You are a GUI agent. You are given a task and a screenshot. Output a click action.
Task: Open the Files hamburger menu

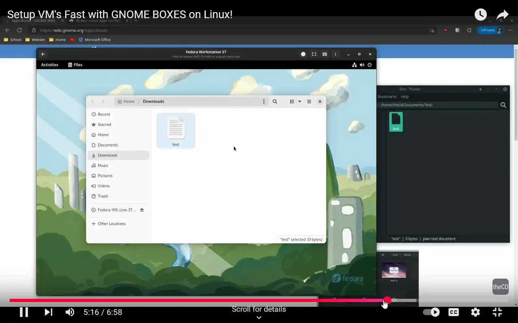tap(309, 101)
